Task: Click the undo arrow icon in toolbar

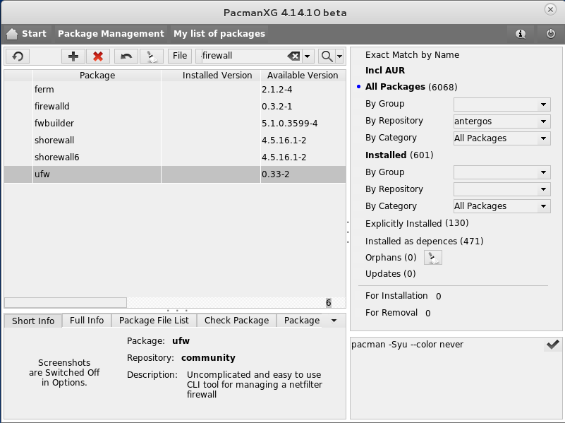Action: tap(126, 56)
